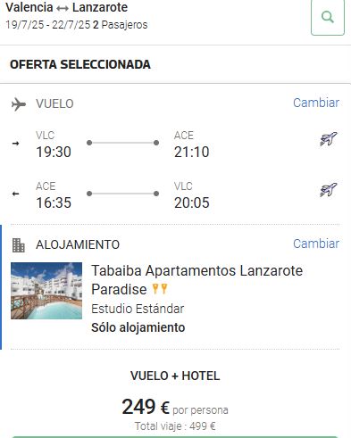Select the return 16:35 ACE departure time

pos(54,202)
